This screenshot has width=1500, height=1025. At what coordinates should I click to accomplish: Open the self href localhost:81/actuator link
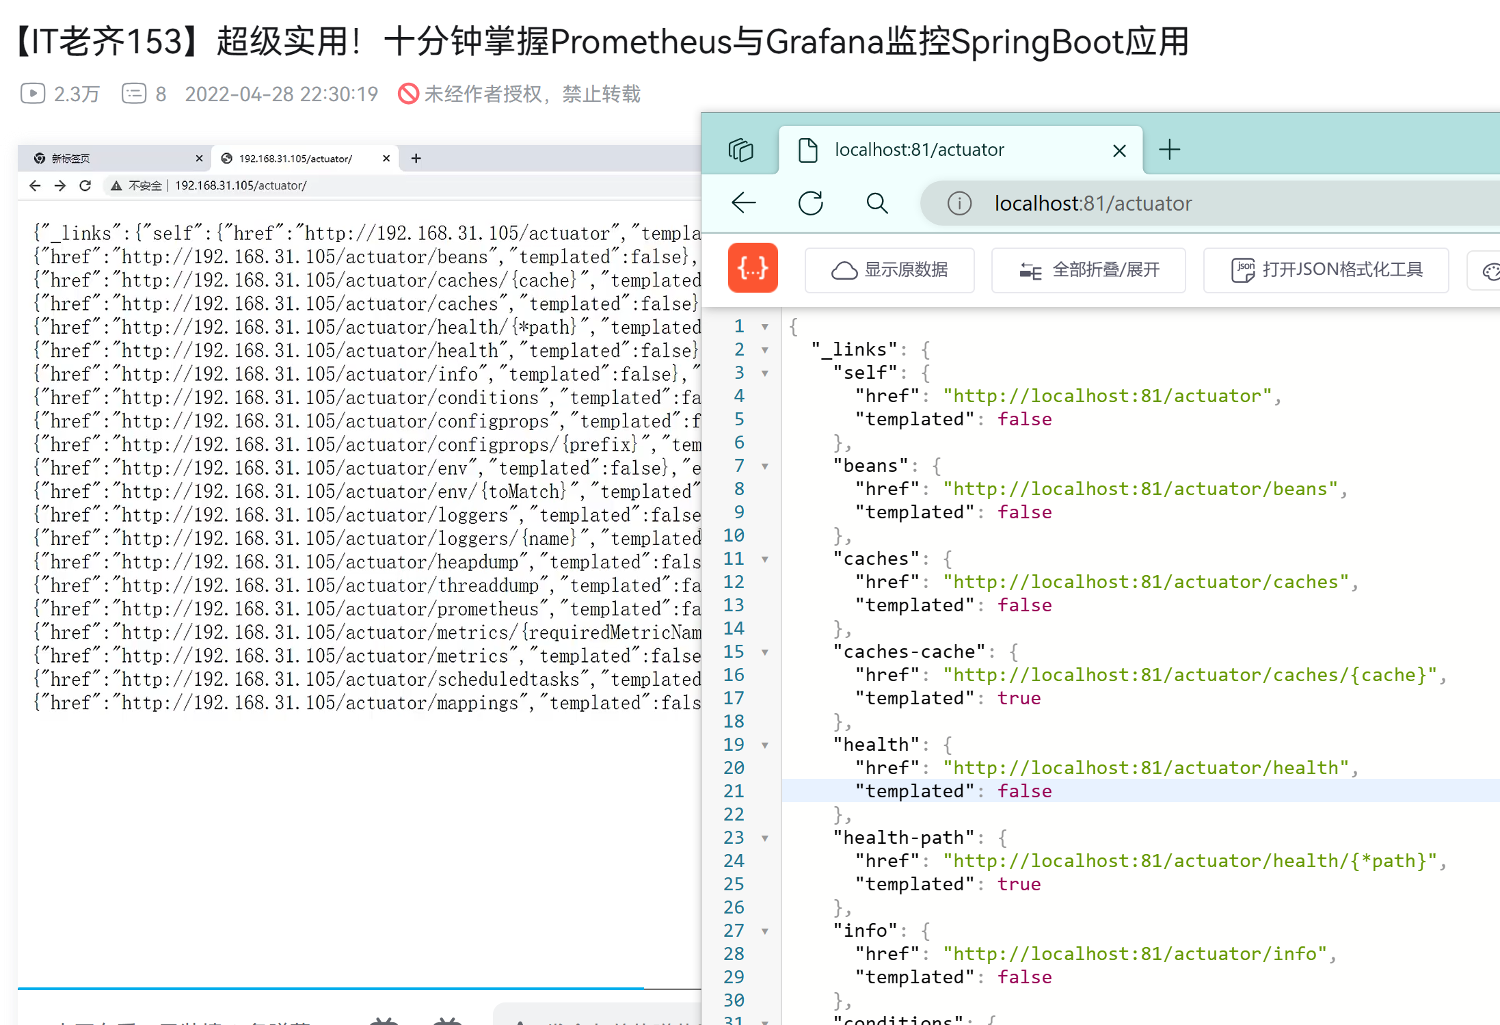(x=1108, y=396)
